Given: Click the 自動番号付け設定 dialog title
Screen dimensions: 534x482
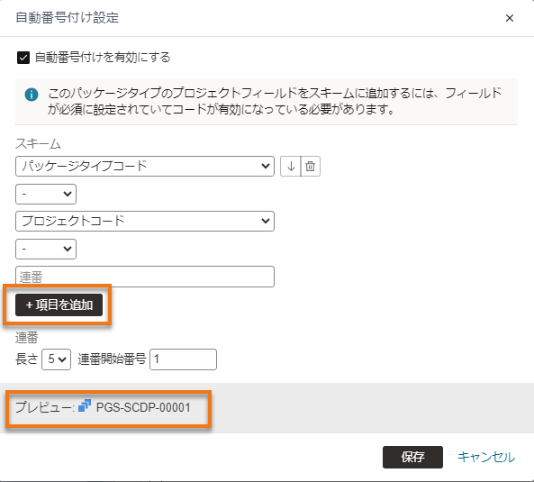Looking at the screenshot, I should (x=68, y=18).
